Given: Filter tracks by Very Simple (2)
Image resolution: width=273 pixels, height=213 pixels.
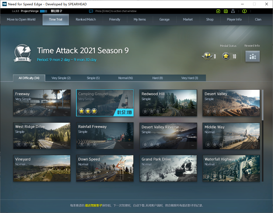Looking at the screenshot, I should tap(61, 78).
